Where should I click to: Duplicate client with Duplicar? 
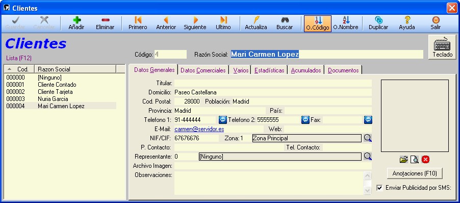tap(378, 23)
